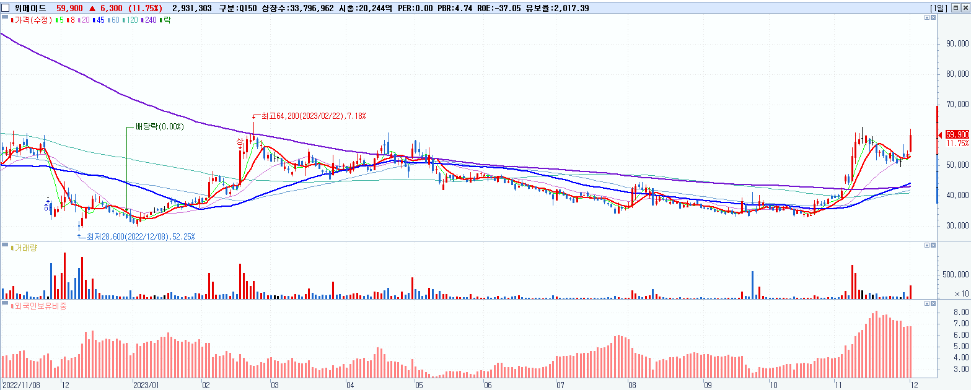This screenshot has width=971, height=390.
Task: Select the 락 legend entry
Action: 164,20
